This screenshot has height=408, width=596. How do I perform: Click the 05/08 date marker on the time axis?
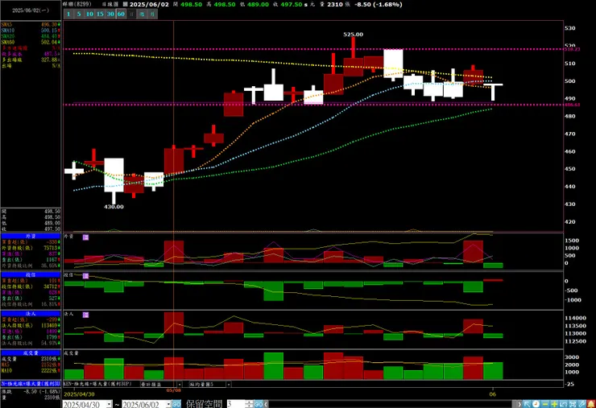tap(174, 390)
